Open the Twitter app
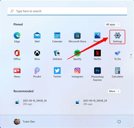The image size is (134, 128). click(57, 73)
